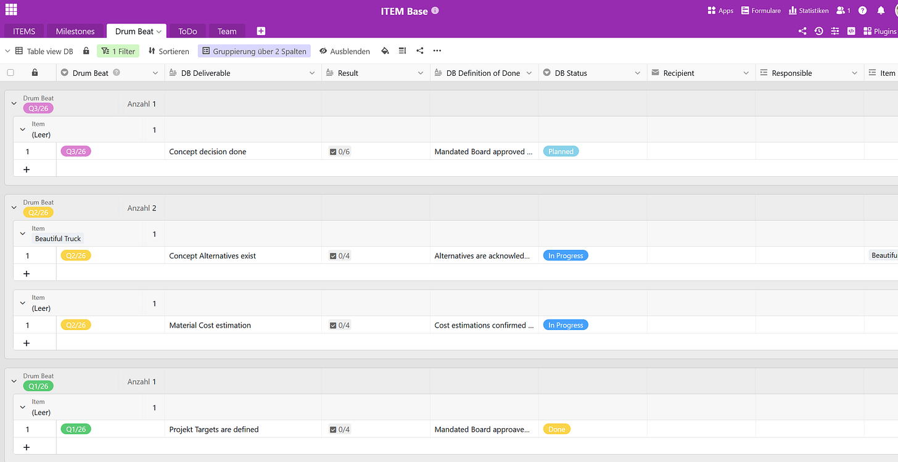
Task: Open Formulare in the top bar
Action: pyautogui.click(x=761, y=10)
